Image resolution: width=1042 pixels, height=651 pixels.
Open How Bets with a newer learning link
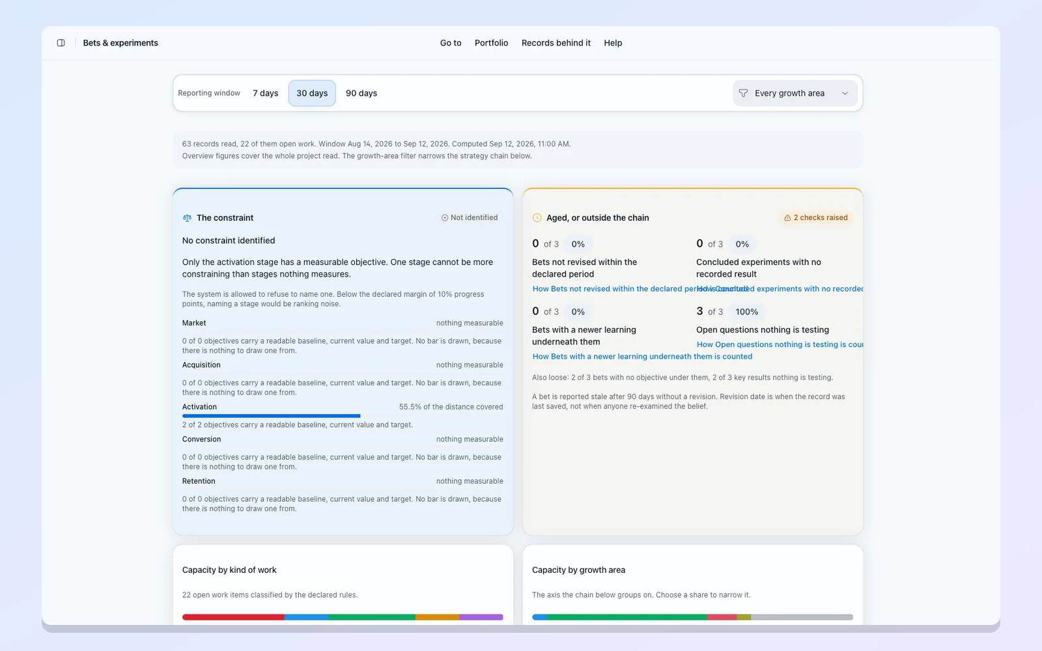click(642, 357)
